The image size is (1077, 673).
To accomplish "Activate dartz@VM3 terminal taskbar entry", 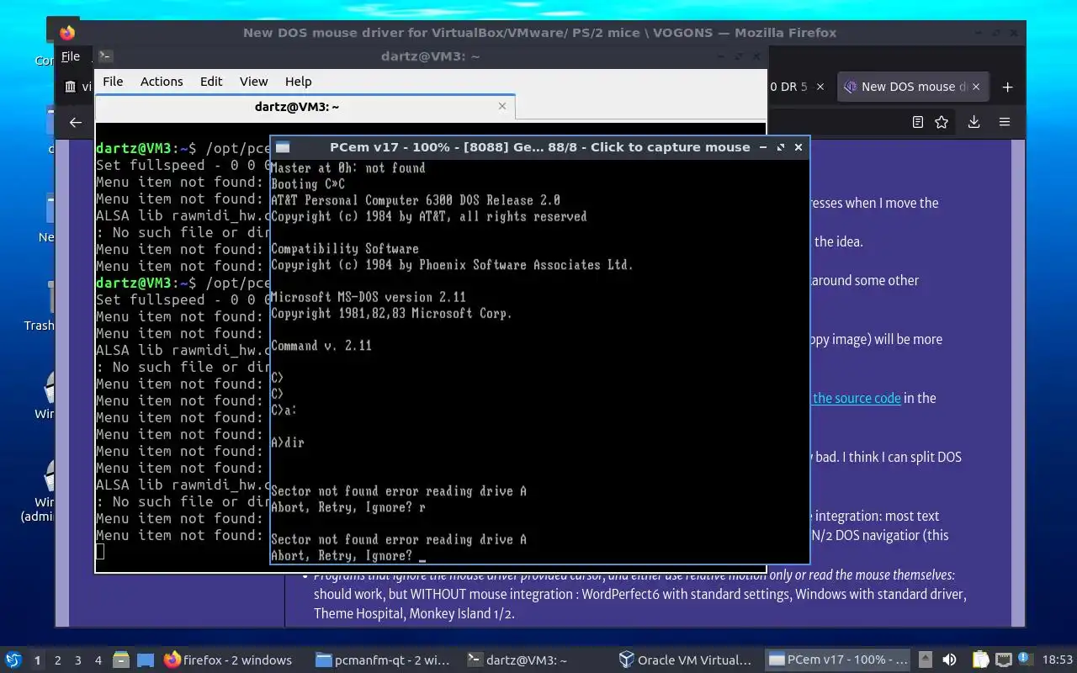I will pos(535,660).
